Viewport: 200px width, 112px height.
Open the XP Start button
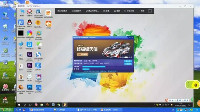(7, 110)
